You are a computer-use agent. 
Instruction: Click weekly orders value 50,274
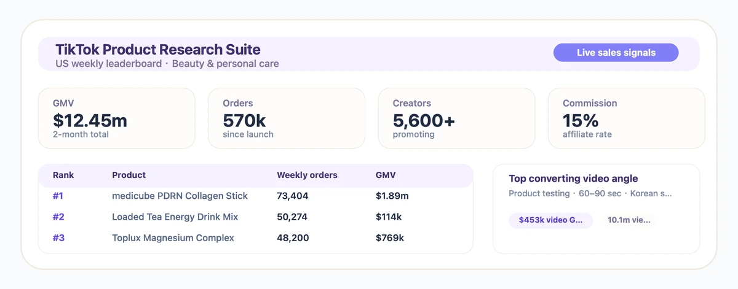click(292, 217)
